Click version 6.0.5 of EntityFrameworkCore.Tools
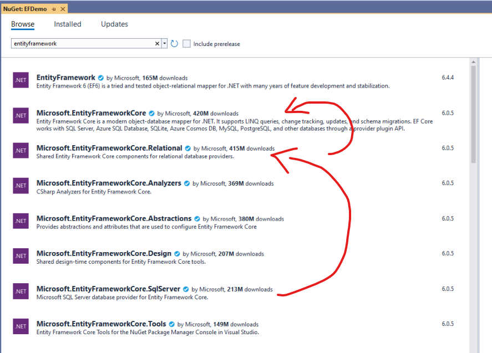The width and height of the screenshot is (492, 353). coord(448,324)
